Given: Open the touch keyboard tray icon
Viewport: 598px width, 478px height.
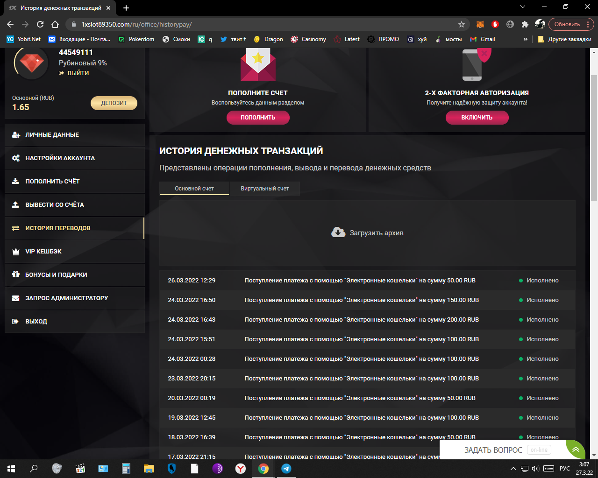Looking at the screenshot, I should (549, 469).
